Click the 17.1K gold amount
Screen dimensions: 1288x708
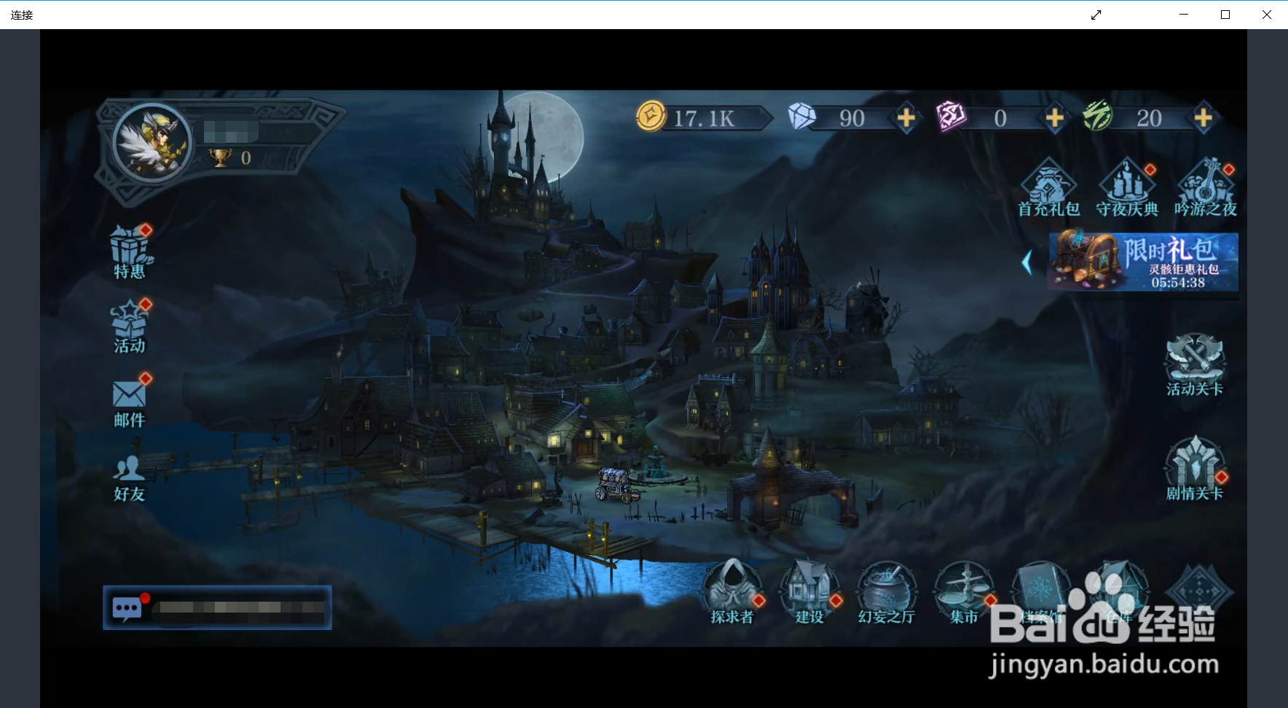704,118
